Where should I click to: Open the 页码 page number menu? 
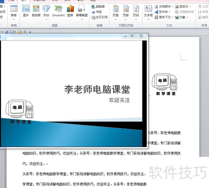(136, 12)
